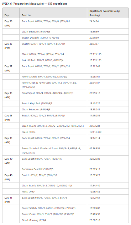Viewport: 131px width, 225px height.
Task: Click the 'Day 38 (PM)' cell
Action: [11, 117]
